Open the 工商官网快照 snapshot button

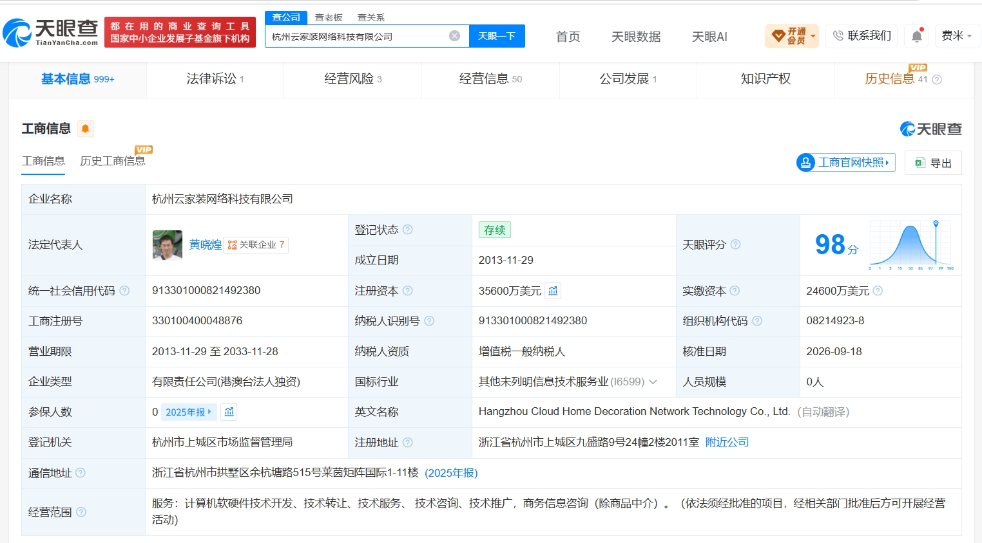[846, 163]
